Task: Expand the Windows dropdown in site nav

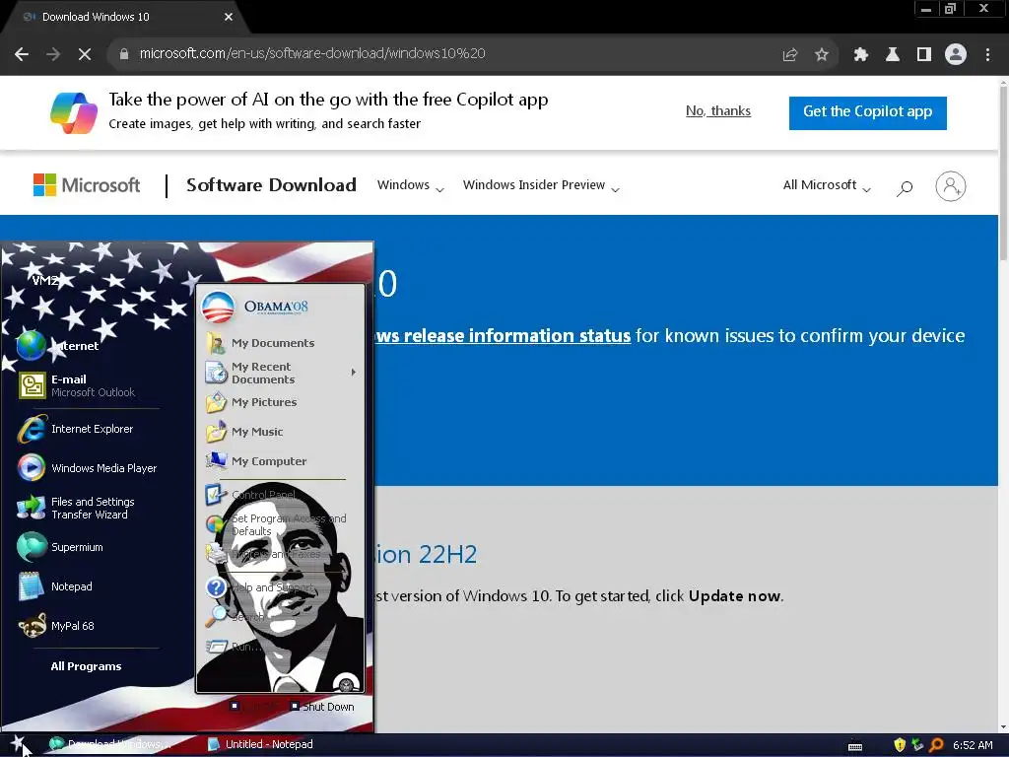Action: pos(411,185)
